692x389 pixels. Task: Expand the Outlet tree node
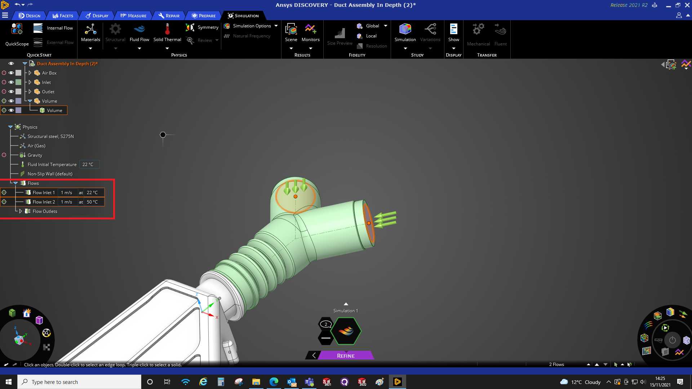click(x=30, y=91)
